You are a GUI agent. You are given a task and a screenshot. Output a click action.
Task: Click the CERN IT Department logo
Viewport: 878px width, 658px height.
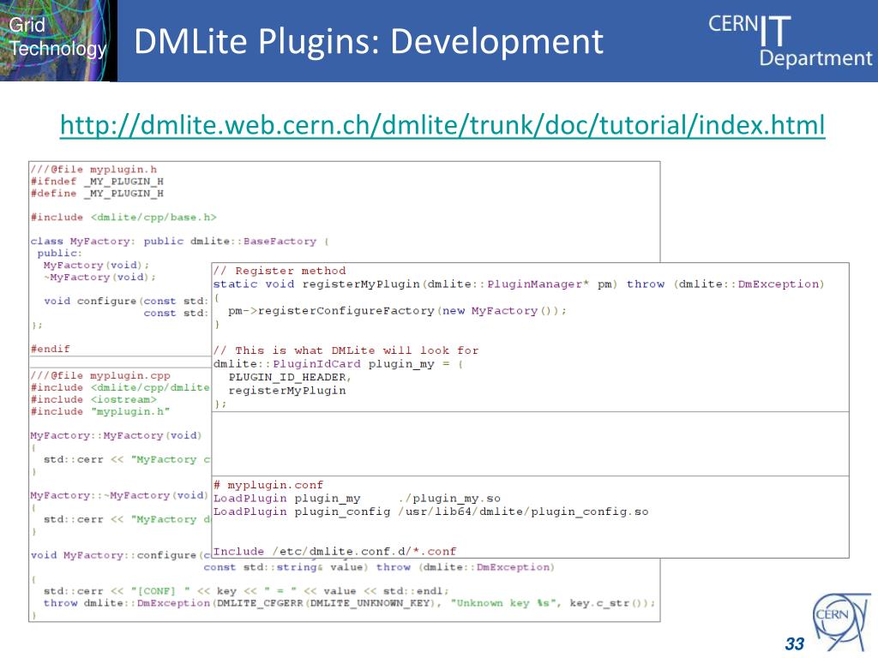coord(790,41)
